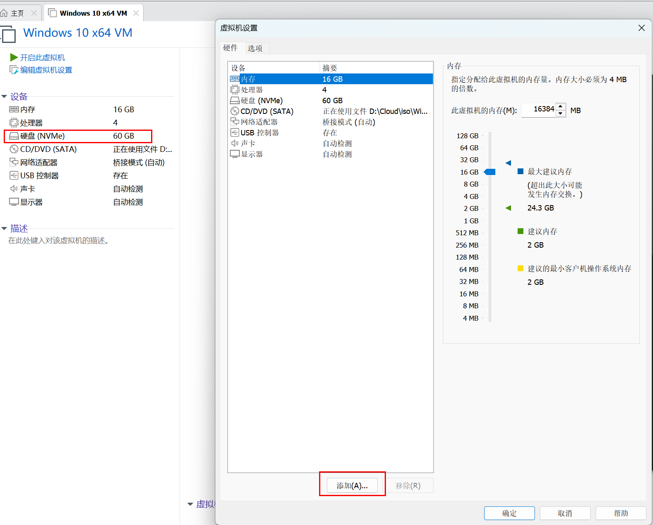Click the green play icon for 开启此虚拟机
Screen dimensions: 653x525
coord(14,57)
